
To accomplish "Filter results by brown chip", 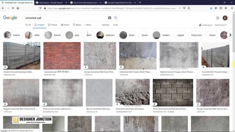I will click(x=145, y=35).
